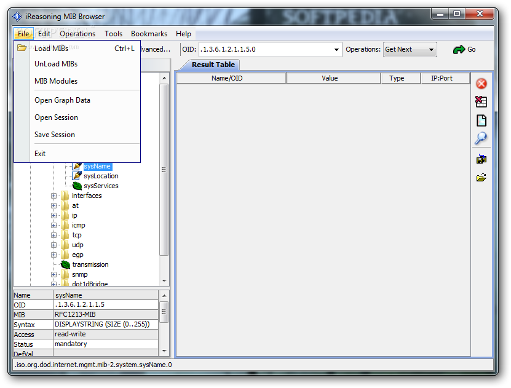Click the blank document icon in right sidebar
This screenshot has width=511, height=388.
pyautogui.click(x=481, y=120)
